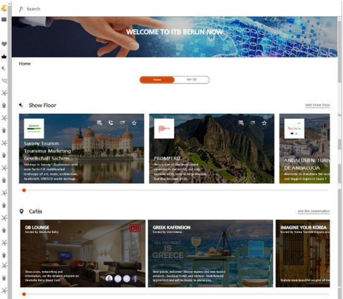The image size is (343, 299).
Task: Click 'hosted by Visit Greece' text
Action: tap(167, 232)
